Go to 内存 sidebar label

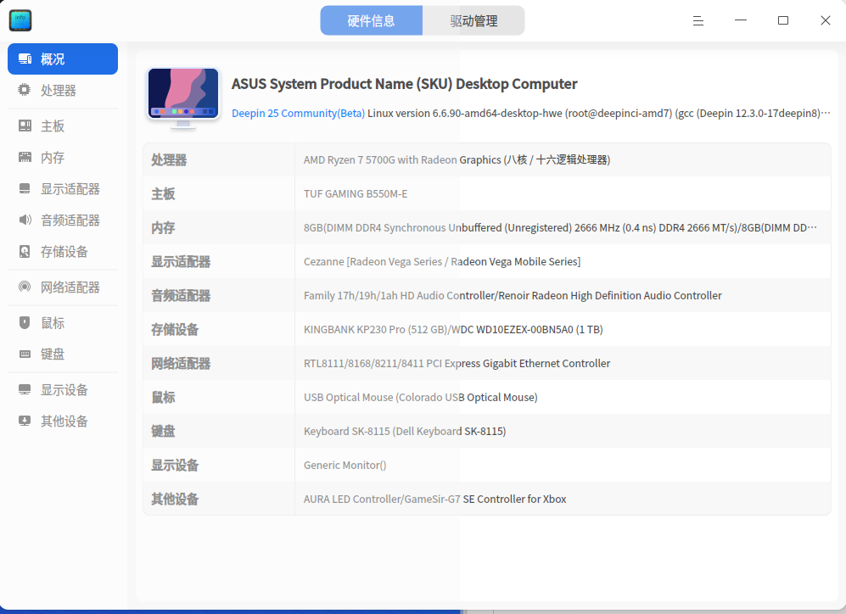(53, 158)
